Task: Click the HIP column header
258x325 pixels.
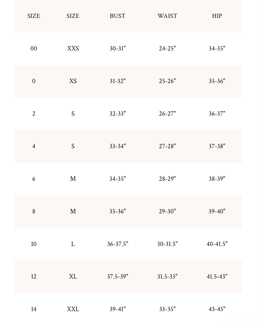Action: click(217, 16)
